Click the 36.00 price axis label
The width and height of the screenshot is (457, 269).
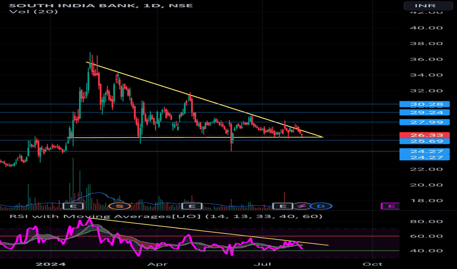pyautogui.click(x=427, y=59)
